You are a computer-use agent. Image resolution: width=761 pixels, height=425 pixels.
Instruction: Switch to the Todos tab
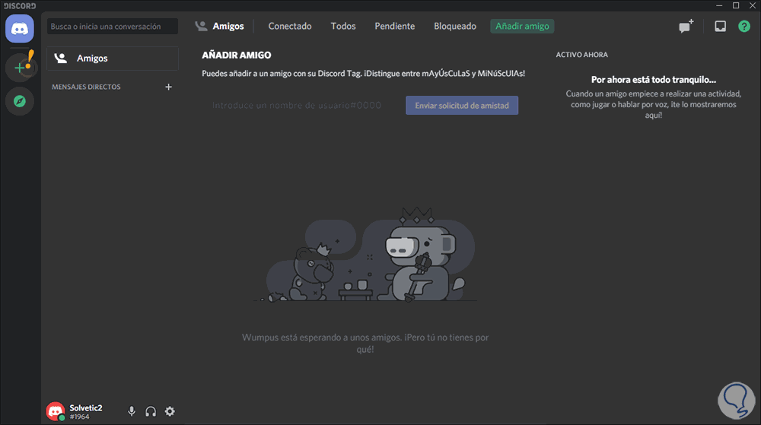(343, 26)
